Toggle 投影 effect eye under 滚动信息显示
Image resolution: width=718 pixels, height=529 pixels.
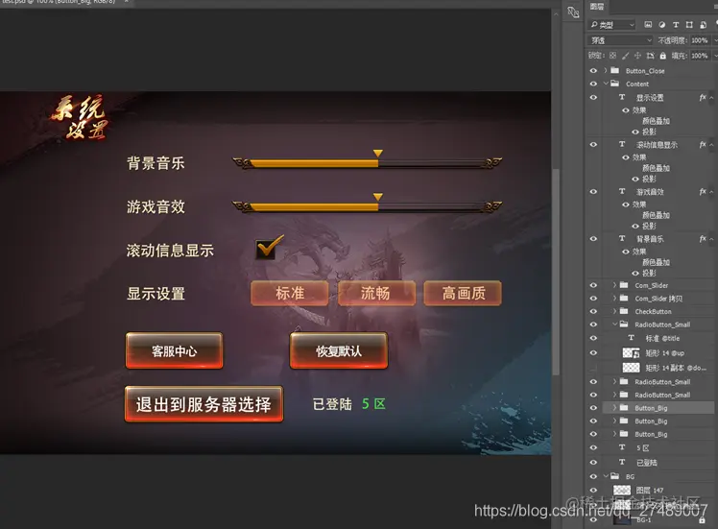(635, 180)
